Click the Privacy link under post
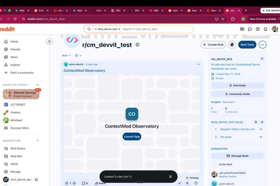This screenshot has width=280, height=186. coord(192,178)
